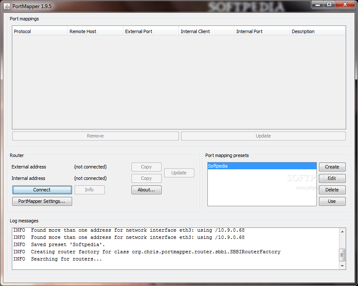Minimize the PortMapper window

[318, 4]
